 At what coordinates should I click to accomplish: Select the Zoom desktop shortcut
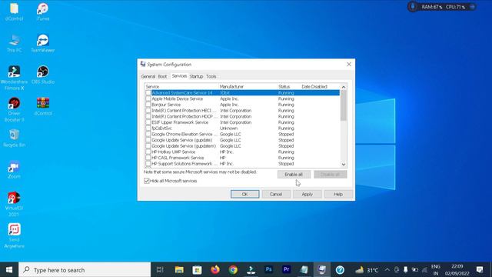click(14, 169)
